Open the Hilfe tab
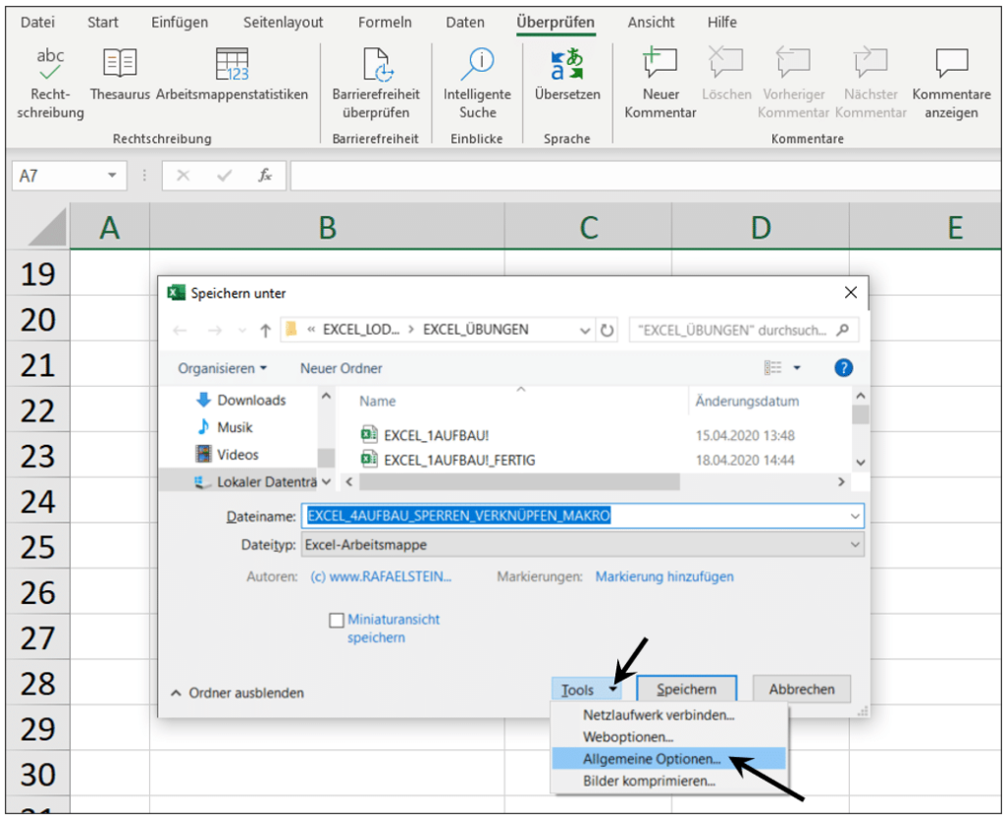 (722, 23)
